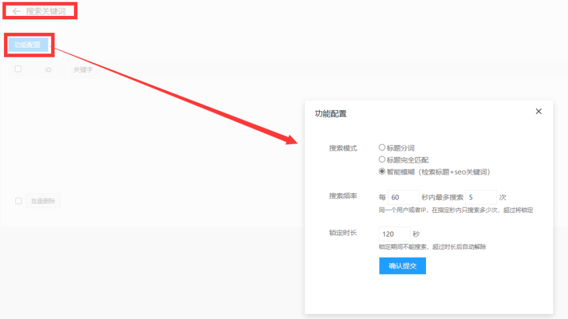The height and width of the screenshot is (319, 568).
Task: Click the seconds field showing 60
Action: click(x=403, y=197)
